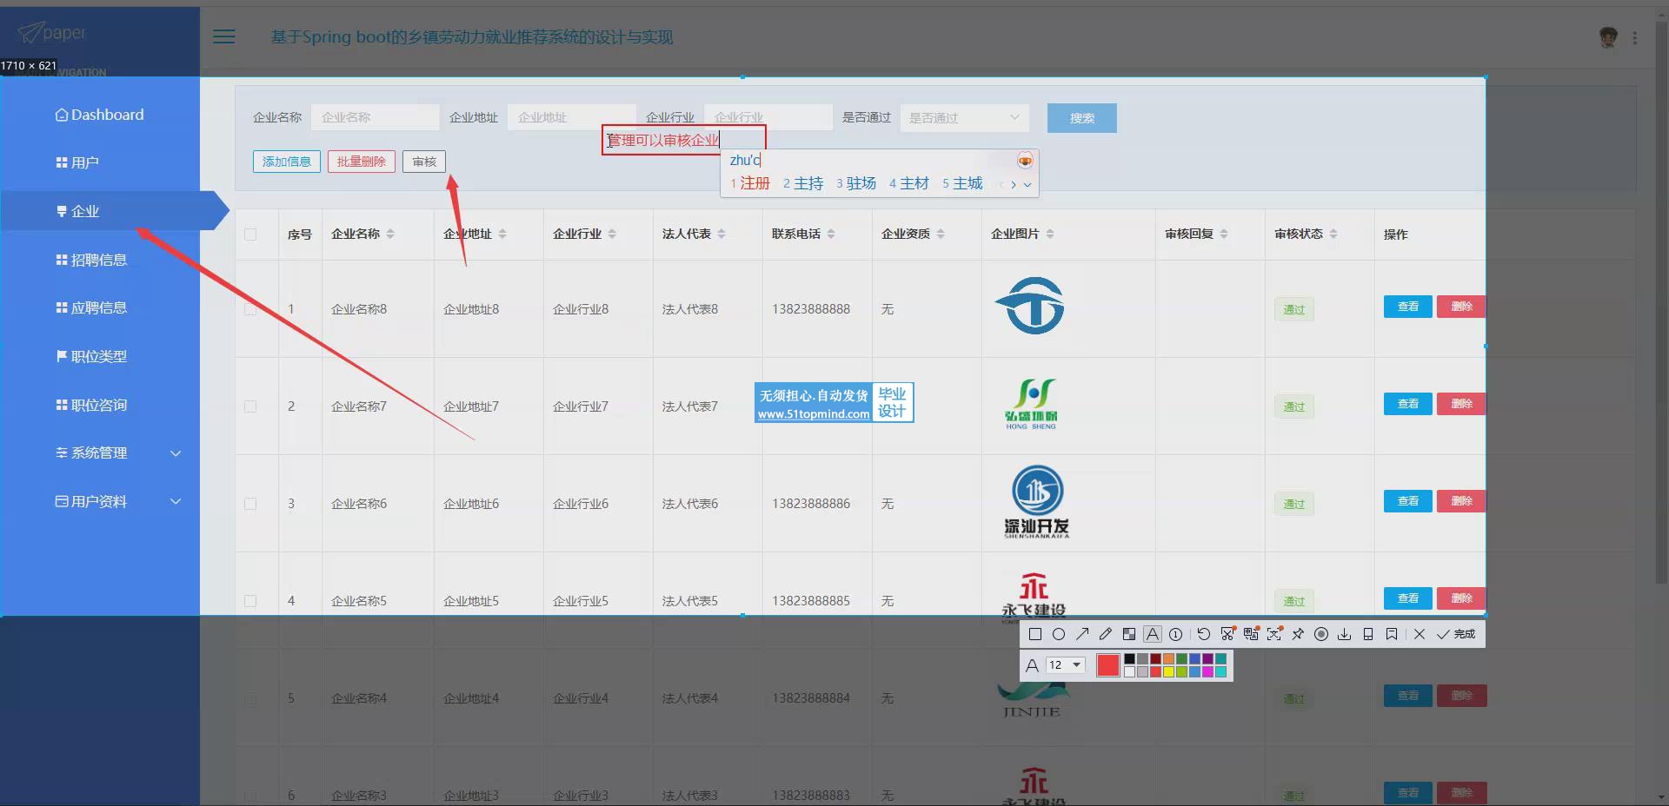Expand the IME candidate list chevron
Image resolution: width=1669 pixels, height=806 pixels.
(1027, 184)
